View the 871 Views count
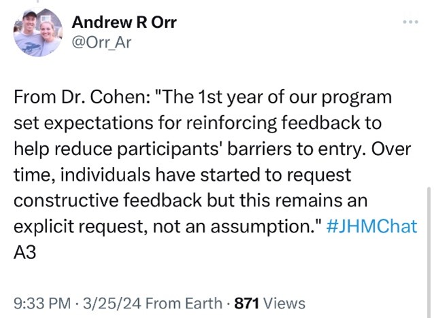This screenshot has width=434, height=318. 269,303
